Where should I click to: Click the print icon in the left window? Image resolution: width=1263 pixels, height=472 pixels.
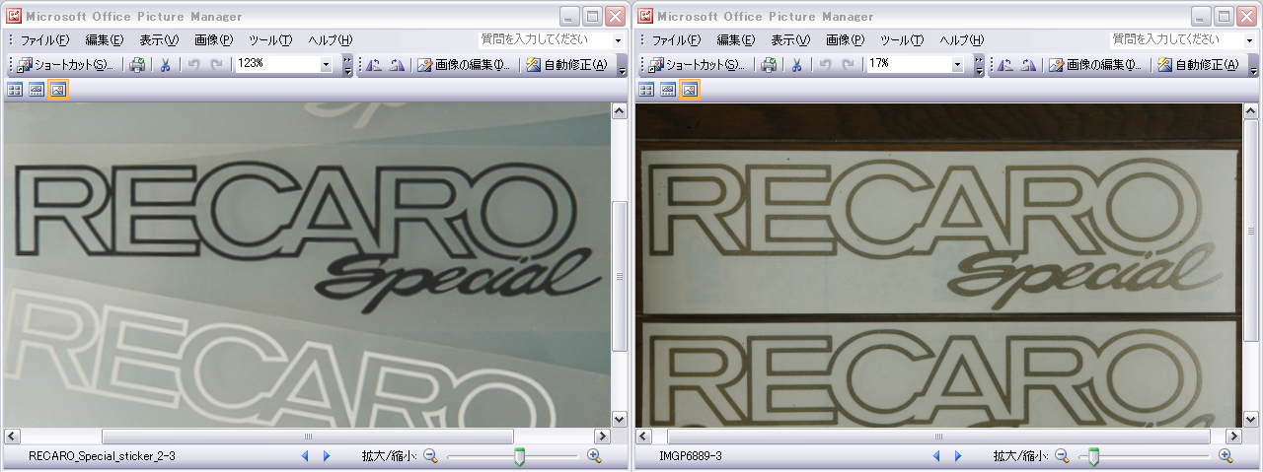click(x=137, y=65)
